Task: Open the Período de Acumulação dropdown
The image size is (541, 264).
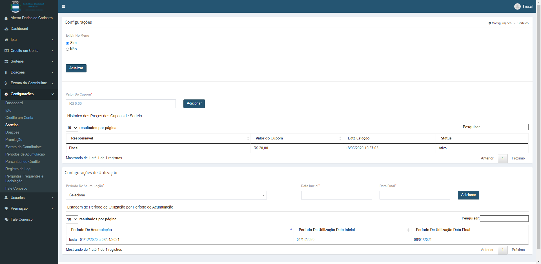Action: (x=166, y=195)
